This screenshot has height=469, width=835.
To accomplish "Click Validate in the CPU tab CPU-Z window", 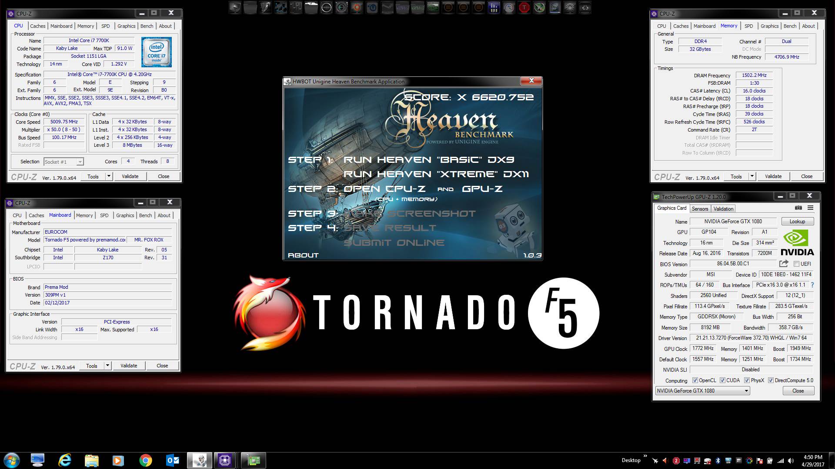I will [x=130, y=176].
